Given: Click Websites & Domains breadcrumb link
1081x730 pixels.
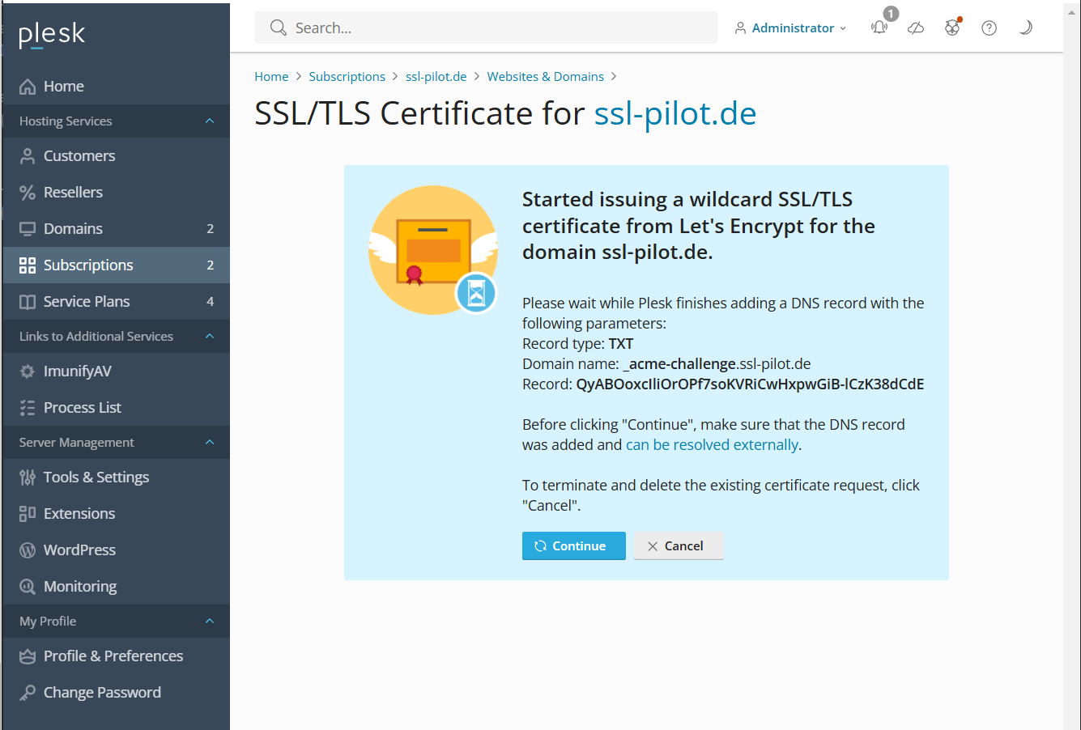Looking at the screenshot, I should pos(546,77).
